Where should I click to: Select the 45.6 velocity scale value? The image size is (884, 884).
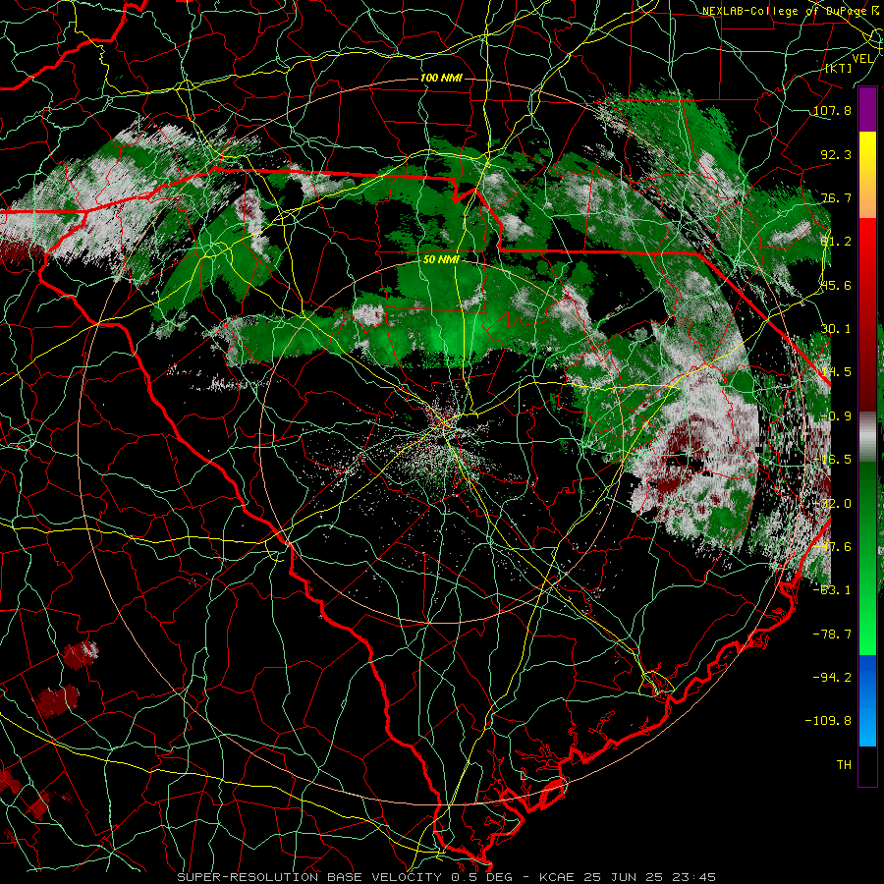[x=836, y=285]
